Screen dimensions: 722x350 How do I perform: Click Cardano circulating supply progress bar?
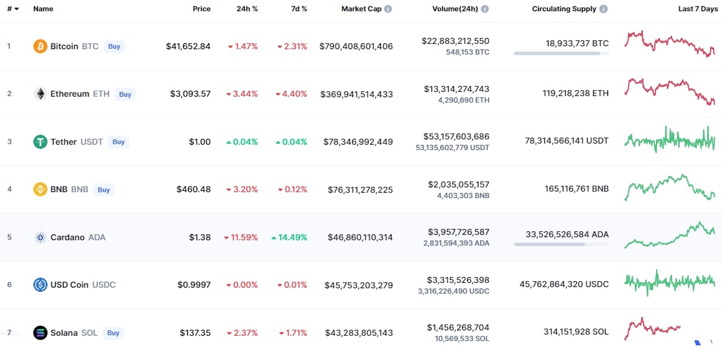(562, 244)
